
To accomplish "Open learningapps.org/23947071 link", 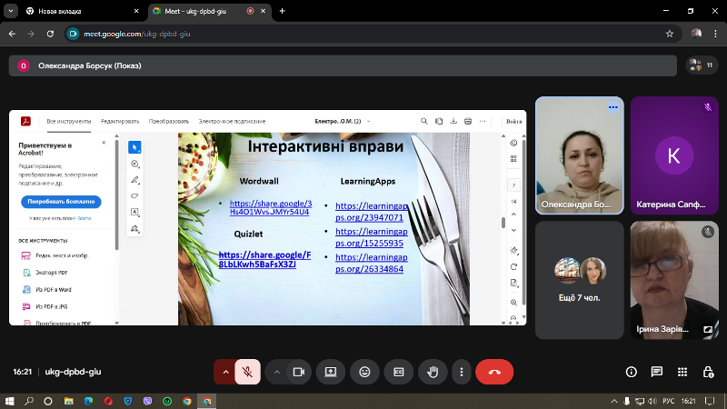I will pos(372,212).
